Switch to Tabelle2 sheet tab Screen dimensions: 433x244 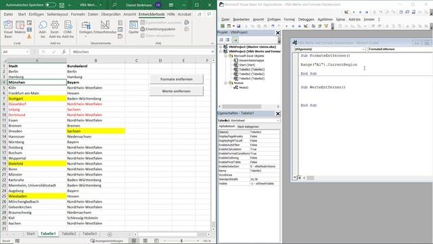pos(69,234)
